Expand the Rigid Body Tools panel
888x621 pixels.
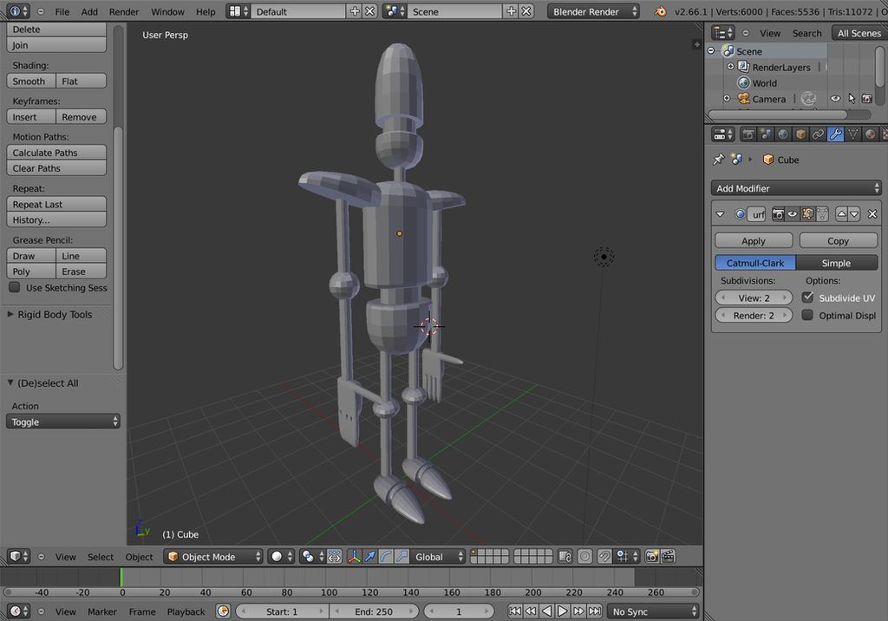[x=55, y=315]
